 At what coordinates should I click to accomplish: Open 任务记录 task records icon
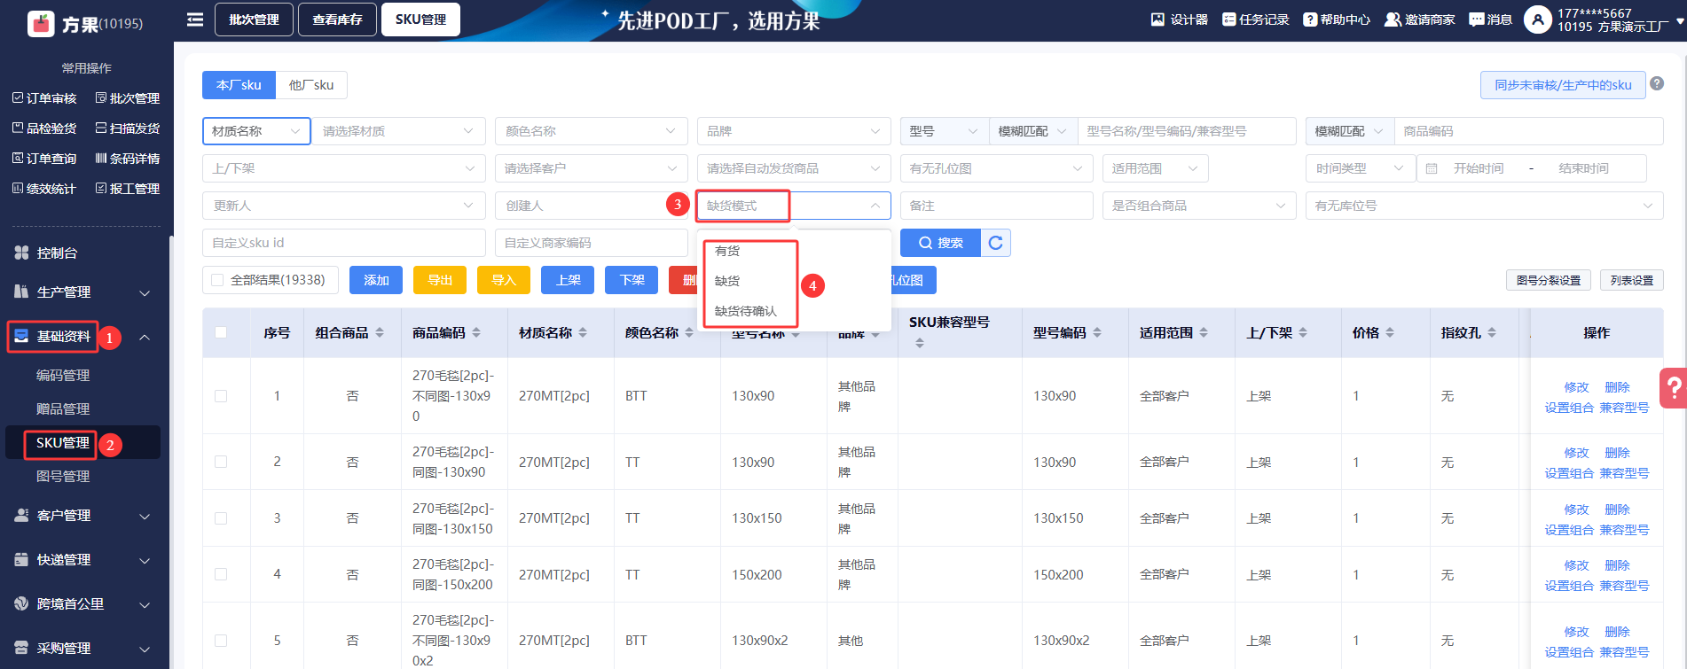coord(1228,19)
